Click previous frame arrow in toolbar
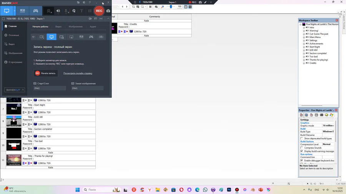 [x=123, y=7]
